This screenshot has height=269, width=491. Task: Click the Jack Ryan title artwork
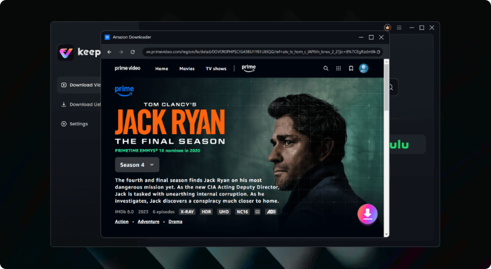click(170, 124)
